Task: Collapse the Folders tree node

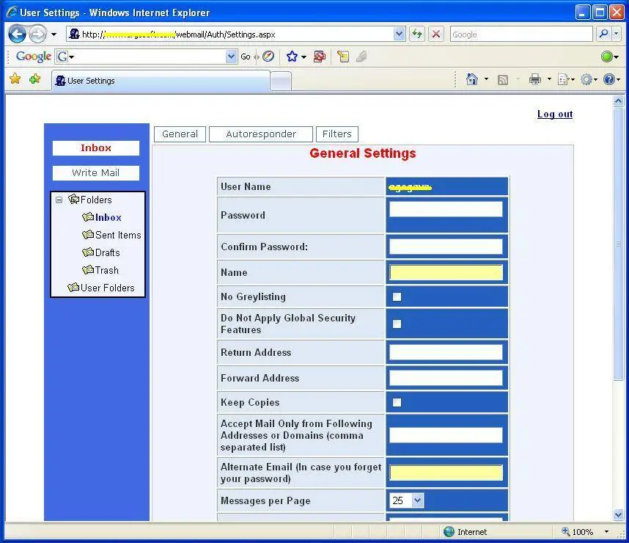Action: coord(59,200)
